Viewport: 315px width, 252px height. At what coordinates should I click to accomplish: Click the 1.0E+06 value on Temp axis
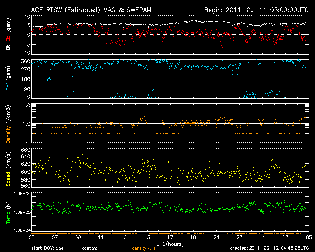pos(21,194)
